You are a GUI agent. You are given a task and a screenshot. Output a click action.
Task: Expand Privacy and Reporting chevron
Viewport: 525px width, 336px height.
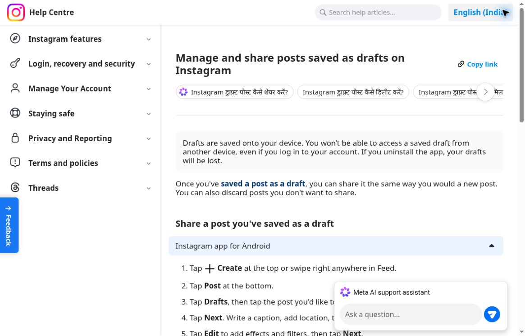tap(149, 139)
